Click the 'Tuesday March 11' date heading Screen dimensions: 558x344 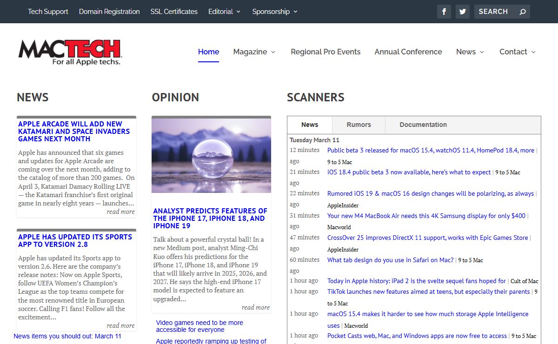pyautogui.click(x=315, y=140)
